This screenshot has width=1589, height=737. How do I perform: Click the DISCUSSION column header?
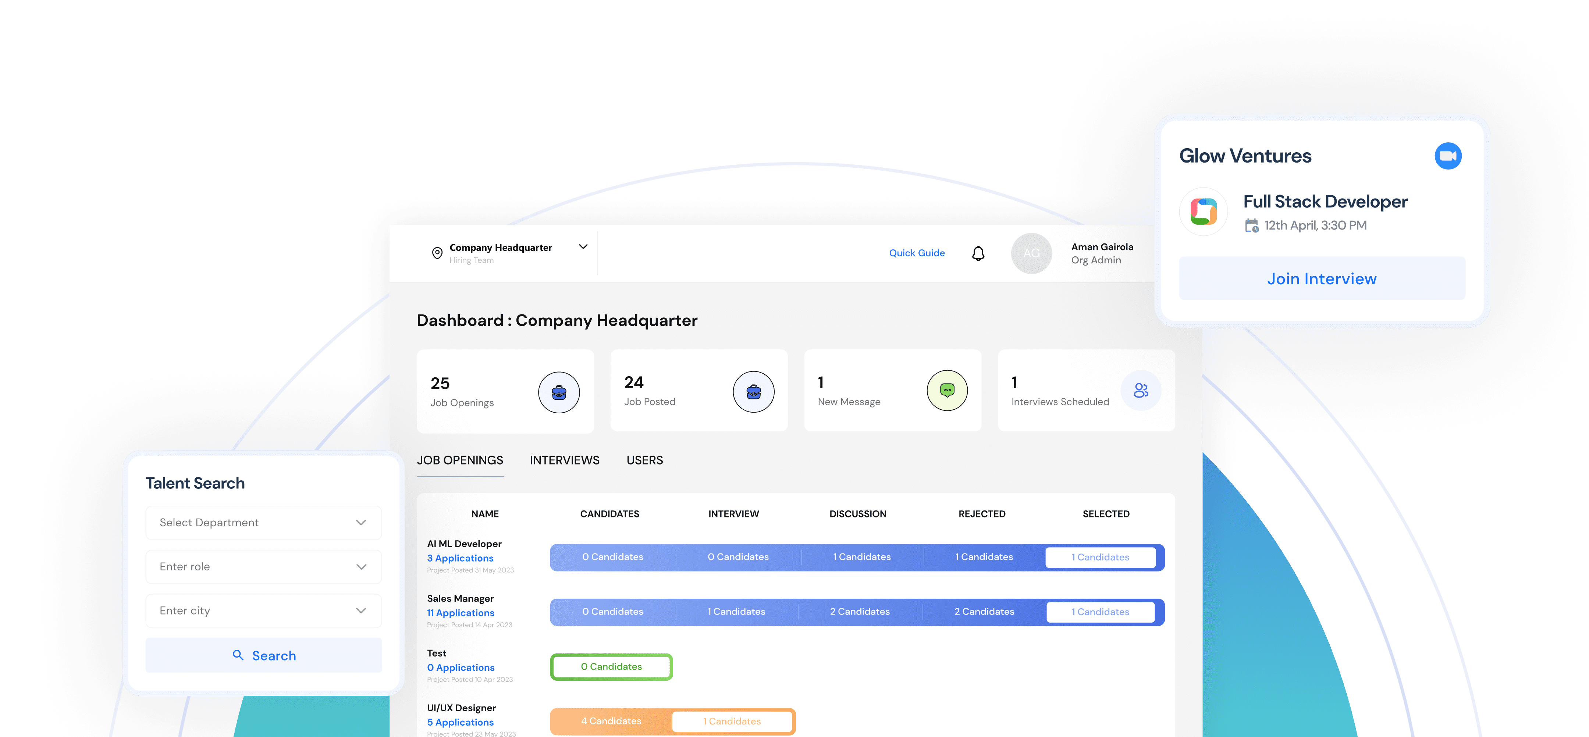[857, 514]
